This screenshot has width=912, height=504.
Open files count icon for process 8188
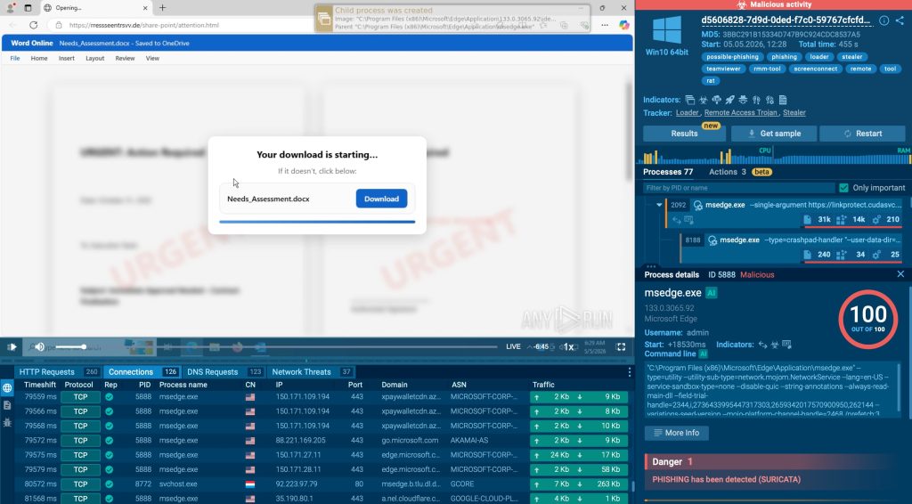[807, 255]
